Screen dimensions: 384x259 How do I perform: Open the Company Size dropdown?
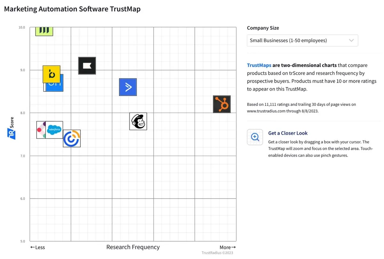point(302,41)
